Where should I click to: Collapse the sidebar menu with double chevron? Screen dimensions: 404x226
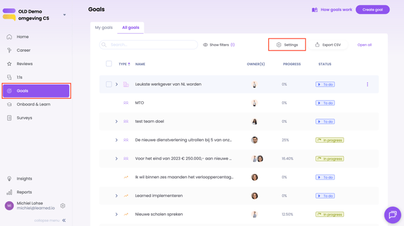pos(64,221)
